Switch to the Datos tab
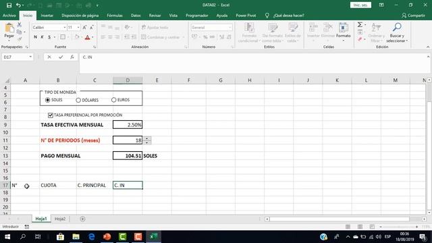432x243 pixels. click(136, 16)
